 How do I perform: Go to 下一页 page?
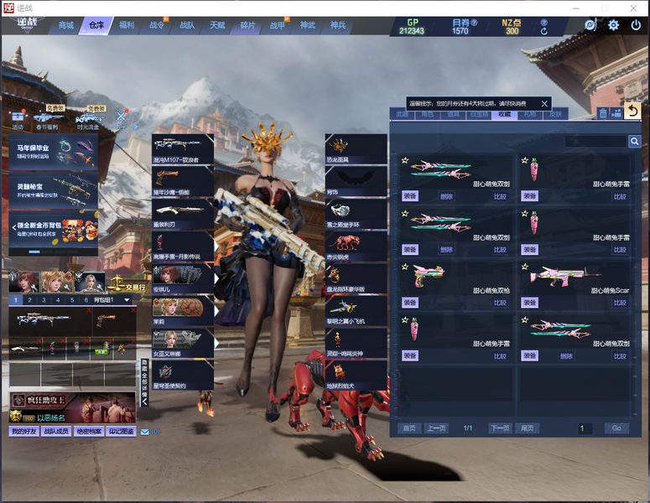click(500, 428)
